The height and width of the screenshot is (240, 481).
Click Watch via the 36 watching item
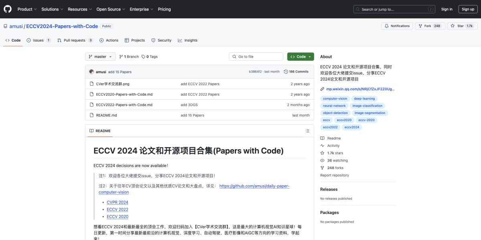click(x=333, y=160)
